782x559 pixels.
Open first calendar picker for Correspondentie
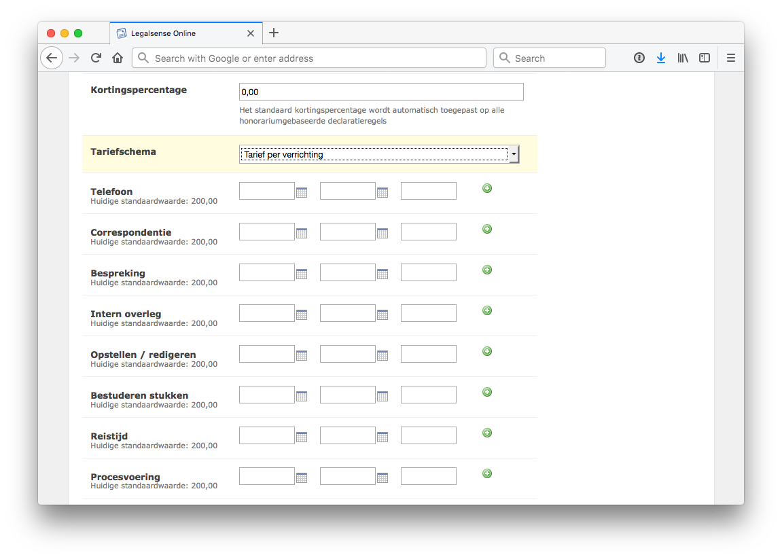click(302, 234)
